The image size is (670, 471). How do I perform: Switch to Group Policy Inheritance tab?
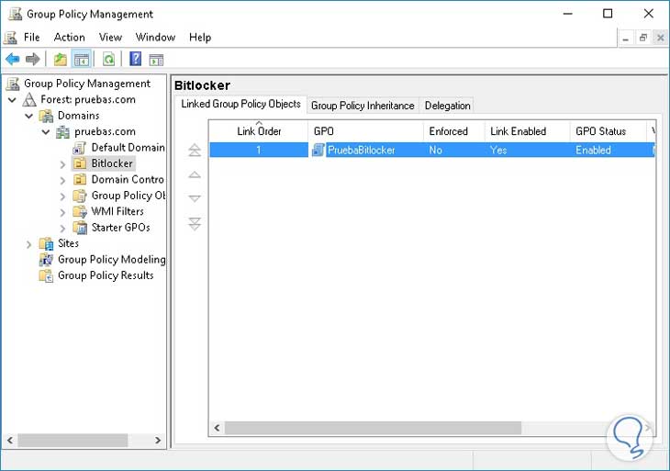pyautogui.click(x=363, y=106)
